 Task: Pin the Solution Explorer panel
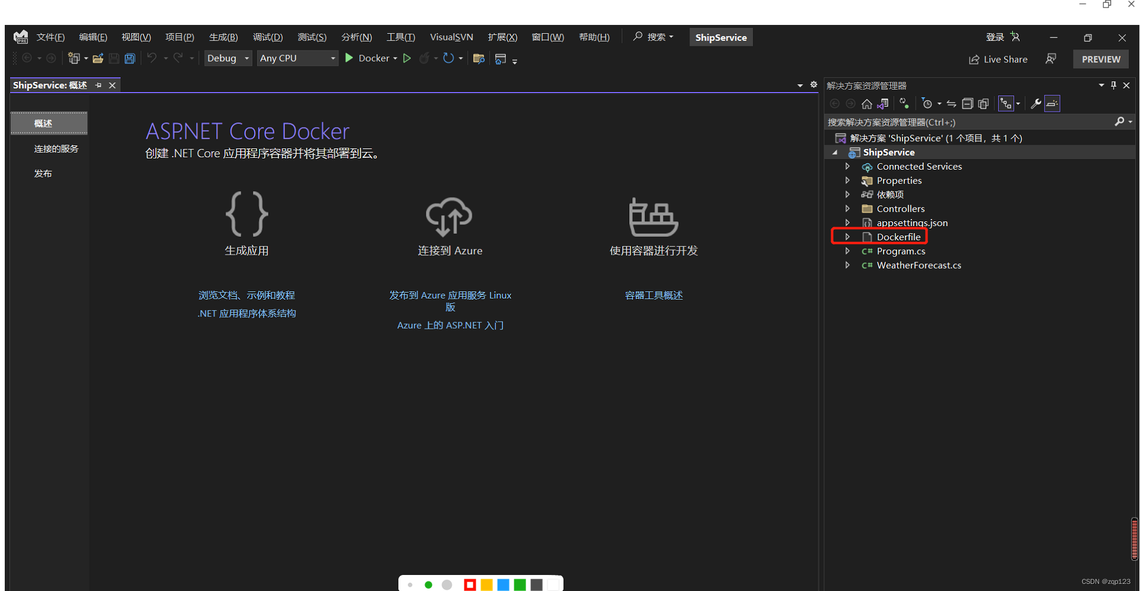point(1113,85)
